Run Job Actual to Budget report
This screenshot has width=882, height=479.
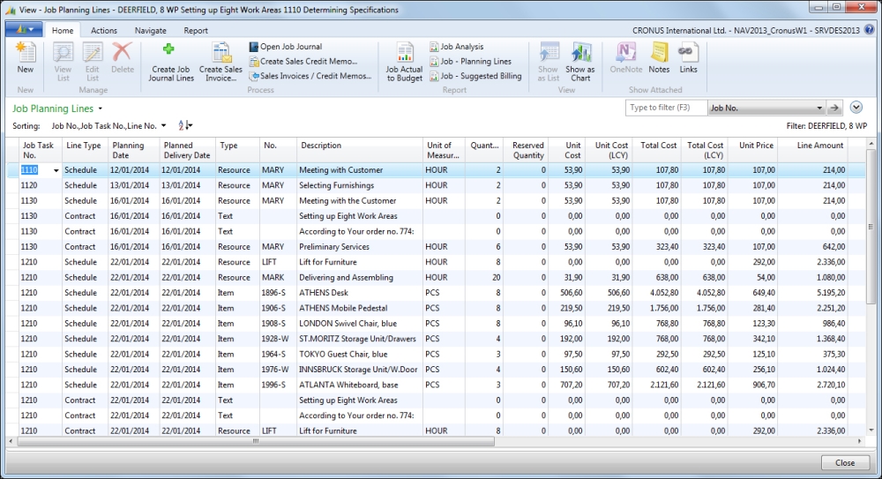[x=404, y=62]
